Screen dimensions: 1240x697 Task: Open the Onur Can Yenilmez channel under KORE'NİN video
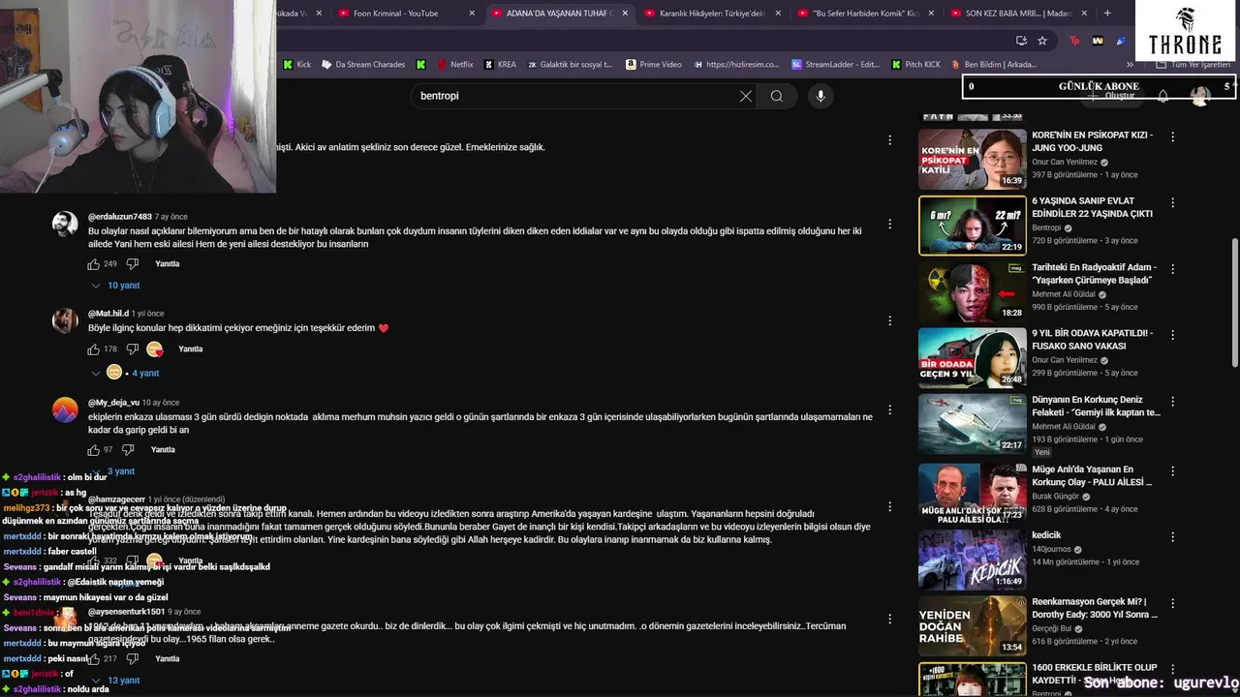(x=1065, y=163)
